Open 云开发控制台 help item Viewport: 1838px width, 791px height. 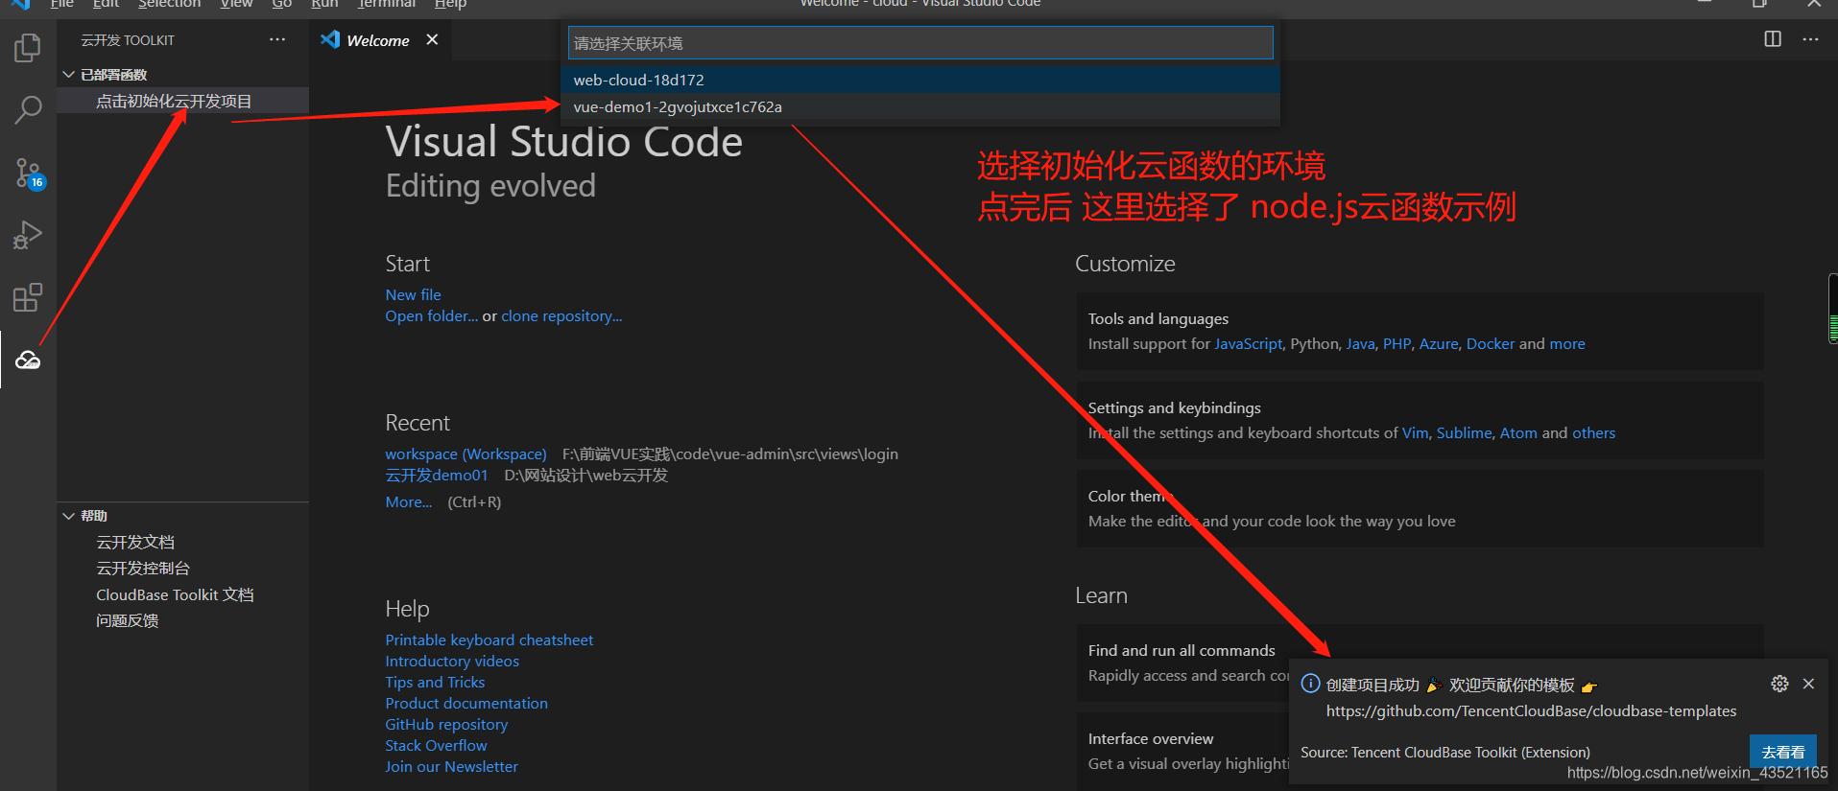(143, 568)
